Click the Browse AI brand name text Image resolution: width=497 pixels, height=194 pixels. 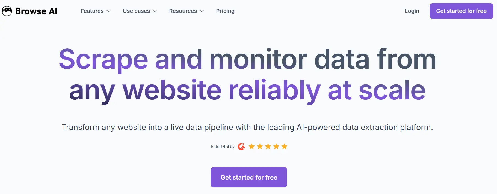coord(36,11)
